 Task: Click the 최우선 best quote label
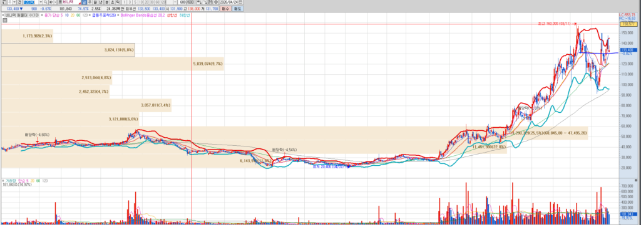pos(131,9)
